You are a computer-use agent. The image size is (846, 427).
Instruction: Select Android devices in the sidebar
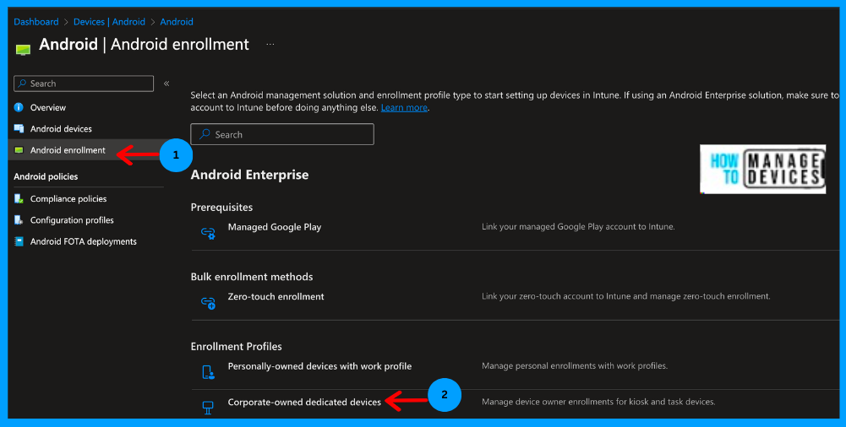pyautogui.click(x=61, y=129)
